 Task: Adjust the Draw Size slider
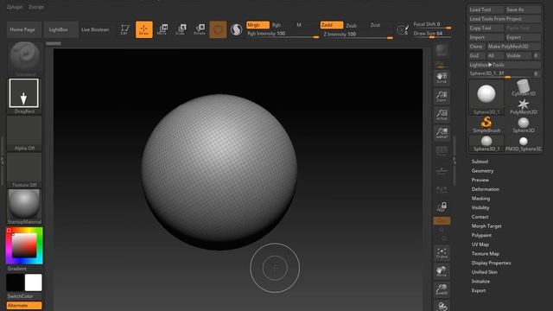click(x=432, y=34)
